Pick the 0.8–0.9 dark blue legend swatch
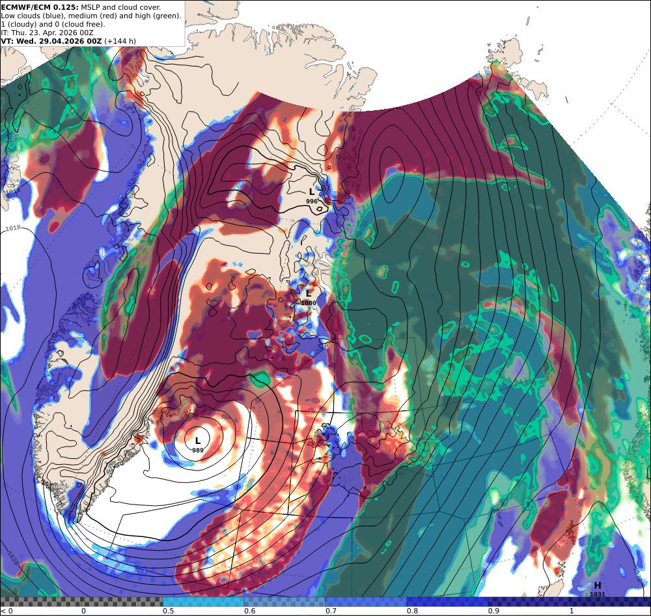 (448, 602)
